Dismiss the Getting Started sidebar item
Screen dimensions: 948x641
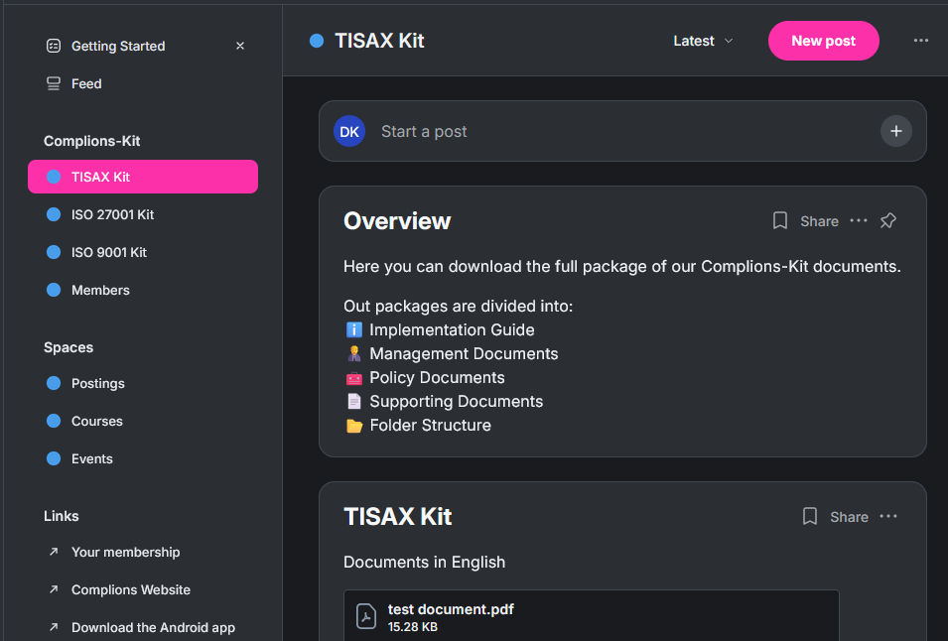[240, 46]
